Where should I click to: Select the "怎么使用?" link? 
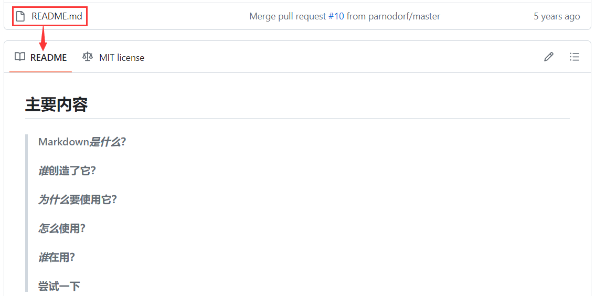(x=61, y=228)
